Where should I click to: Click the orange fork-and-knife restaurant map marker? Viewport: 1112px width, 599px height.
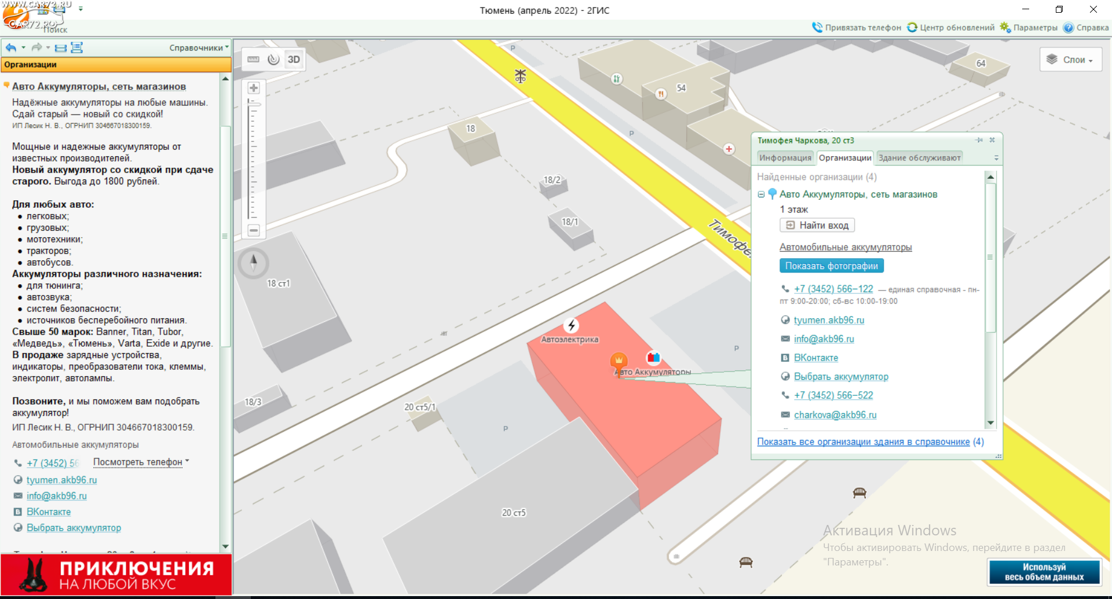(x=661, y=94)
